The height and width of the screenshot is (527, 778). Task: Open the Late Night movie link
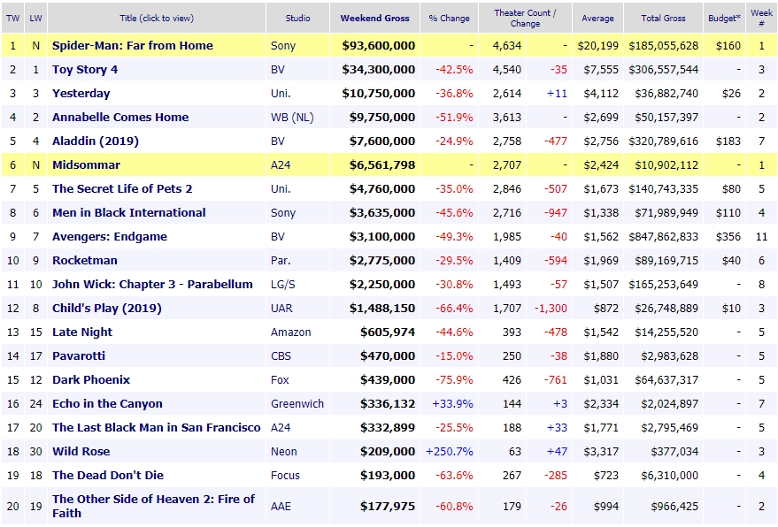(x=82, y=332)
